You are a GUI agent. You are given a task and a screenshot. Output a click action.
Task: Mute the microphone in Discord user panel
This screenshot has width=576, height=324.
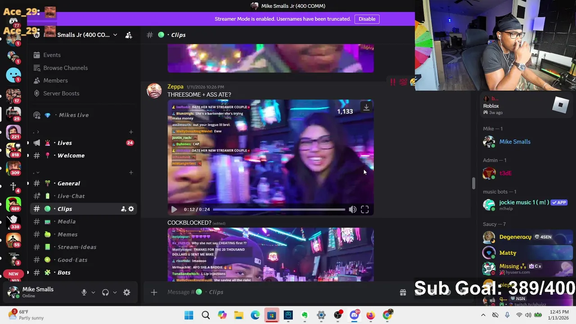pos(84,292)
